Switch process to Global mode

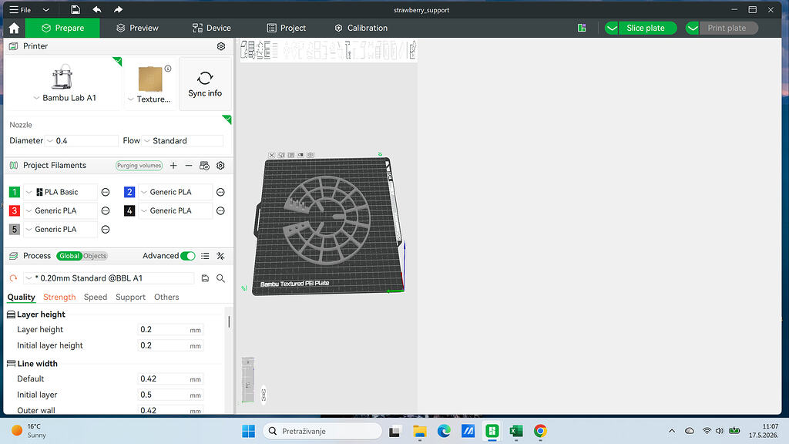(x=69, y=256)
